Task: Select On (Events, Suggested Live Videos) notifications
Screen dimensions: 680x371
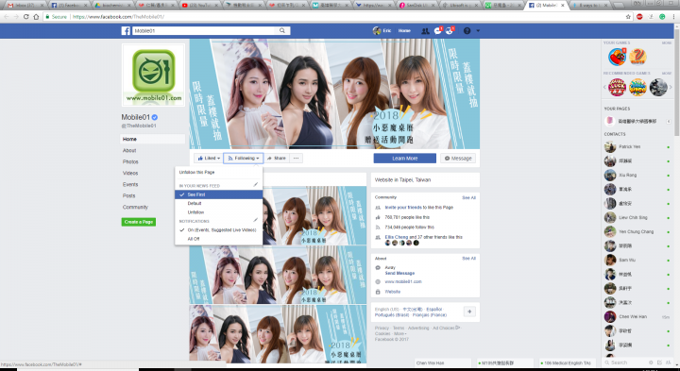Action: (218, 230)
